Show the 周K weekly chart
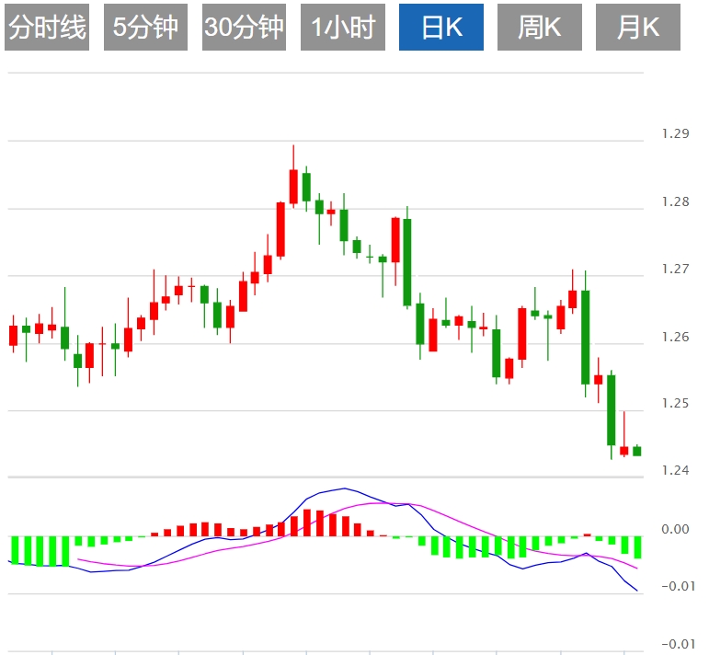The width and height of the screenshot is (709, 655). point(539,28)
